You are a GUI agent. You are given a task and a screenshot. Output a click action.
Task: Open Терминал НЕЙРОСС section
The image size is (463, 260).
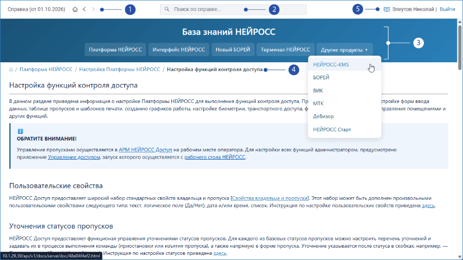(x=285, y=49)
